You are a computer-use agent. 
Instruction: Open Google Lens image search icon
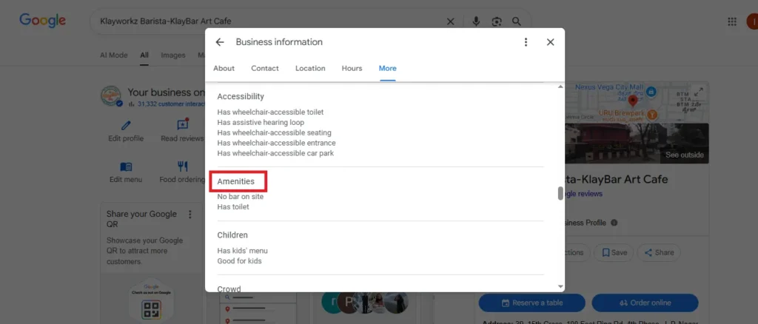pos(497,21)
